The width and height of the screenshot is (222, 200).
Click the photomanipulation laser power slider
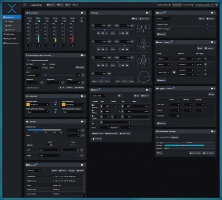(x=59, y=75)
